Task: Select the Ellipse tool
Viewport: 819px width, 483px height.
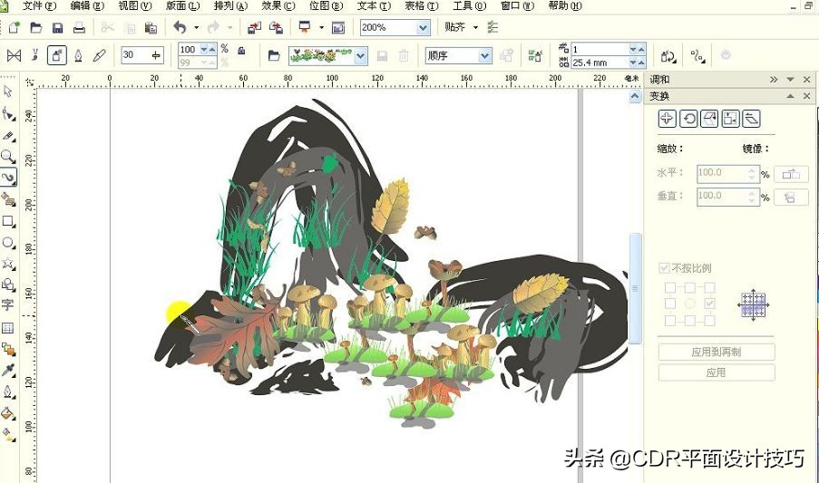Action: 8,243
